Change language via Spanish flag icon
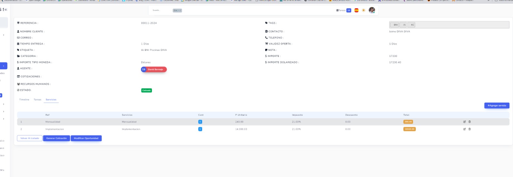 pyautogui.click(x=356, y=10)
